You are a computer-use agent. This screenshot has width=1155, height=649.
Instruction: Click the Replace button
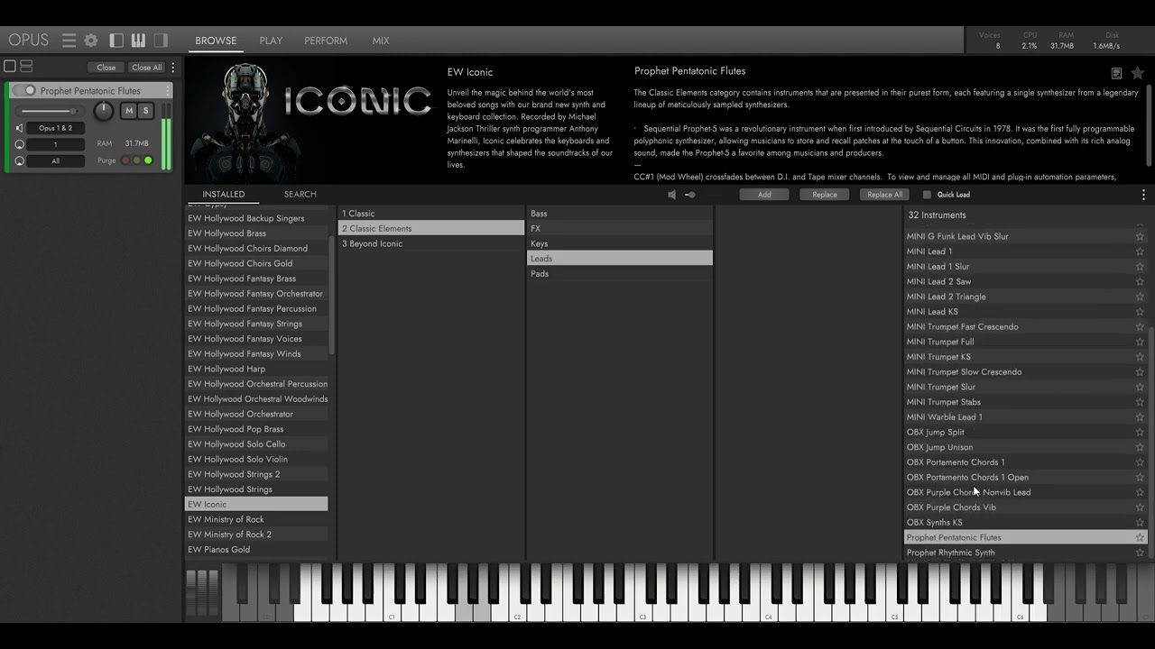[x=825, y=195]
